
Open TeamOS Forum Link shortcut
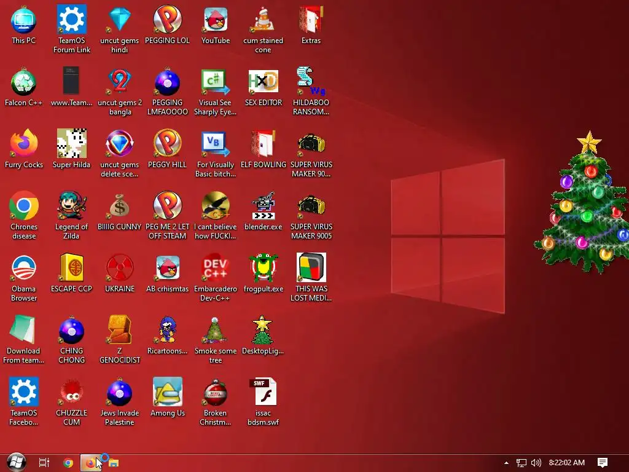click(71, 29)
